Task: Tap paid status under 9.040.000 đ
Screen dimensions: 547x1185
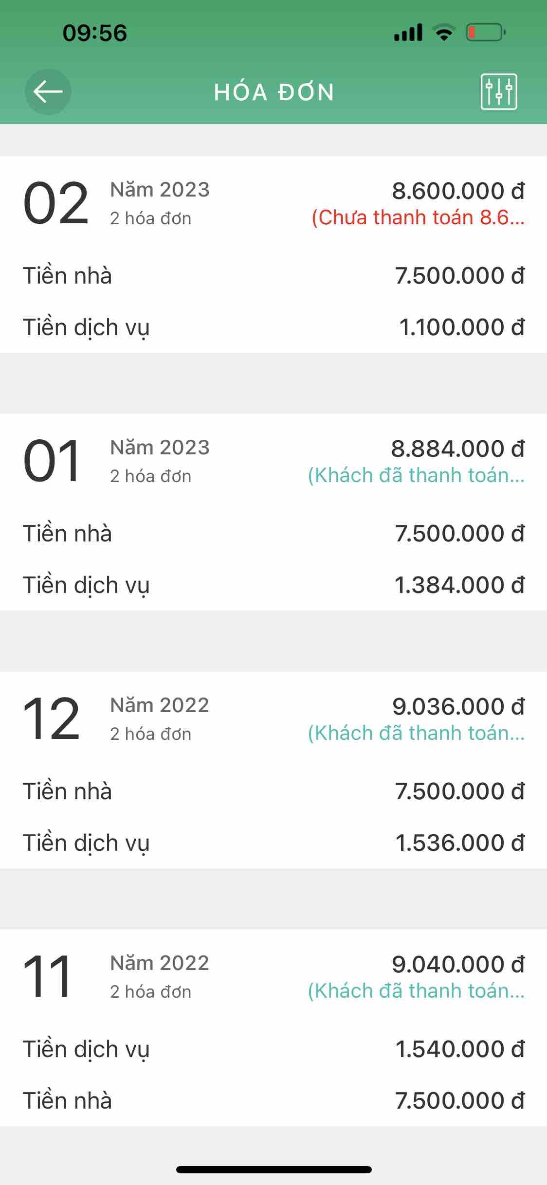Action: (416, 991)
